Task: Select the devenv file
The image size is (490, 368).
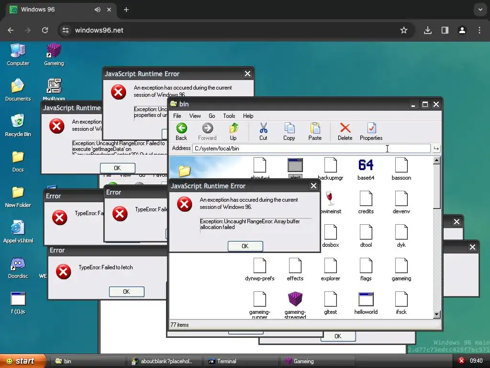Action: click(x=401, y=203)
